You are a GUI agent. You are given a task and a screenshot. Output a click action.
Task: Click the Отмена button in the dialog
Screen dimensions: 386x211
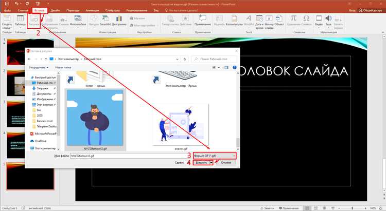[x=226, y=163]
